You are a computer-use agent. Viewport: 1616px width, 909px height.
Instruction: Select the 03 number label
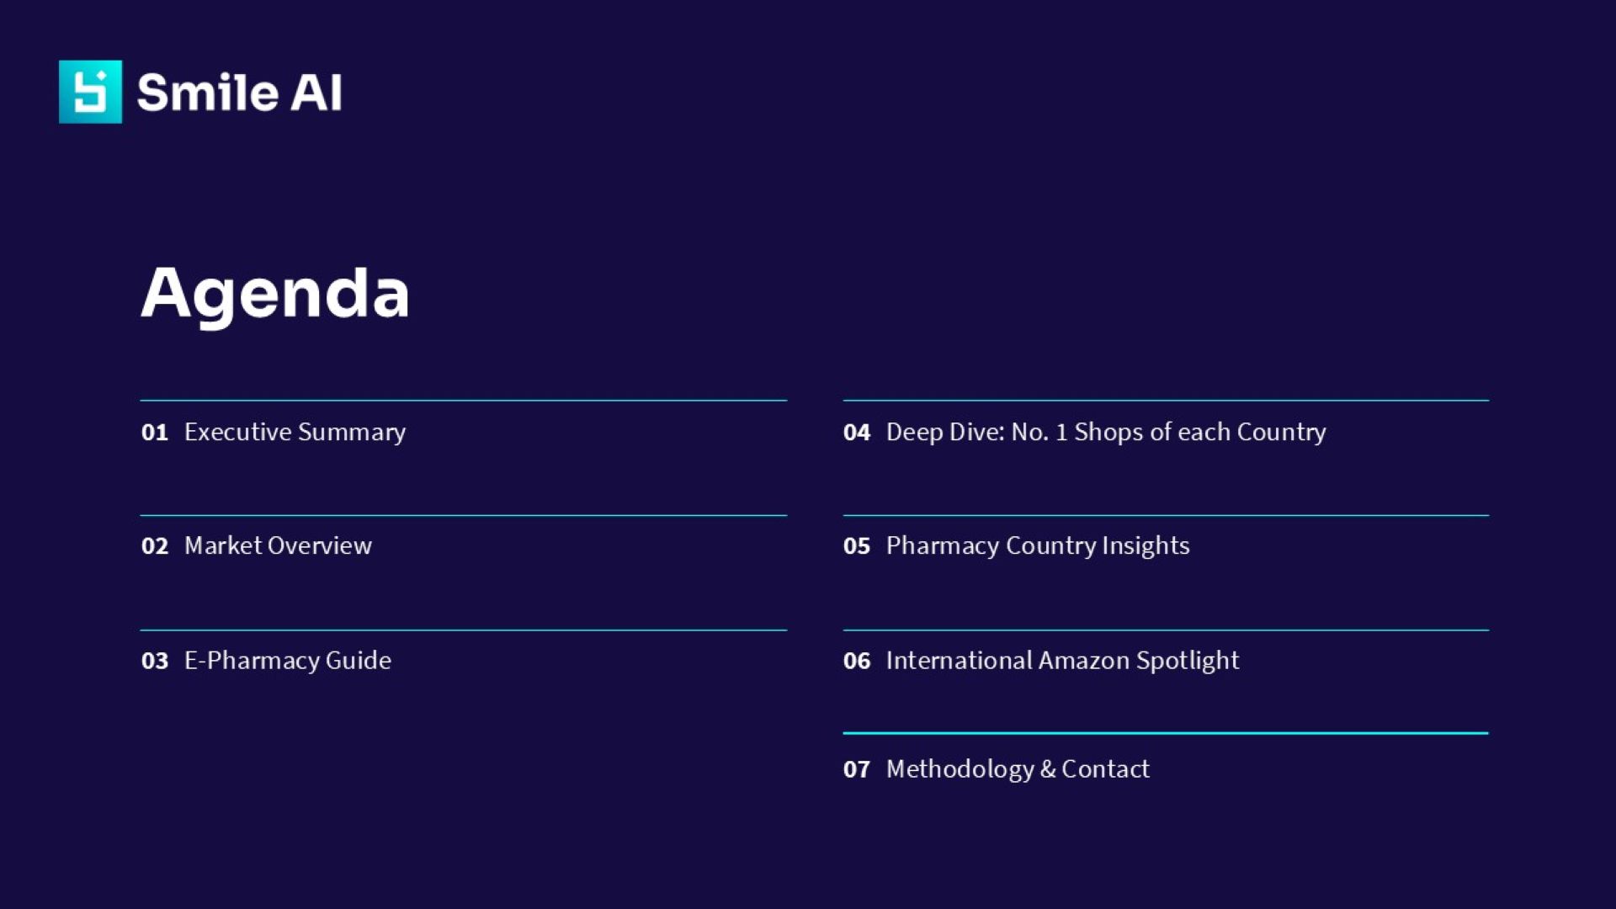point(155,662)
